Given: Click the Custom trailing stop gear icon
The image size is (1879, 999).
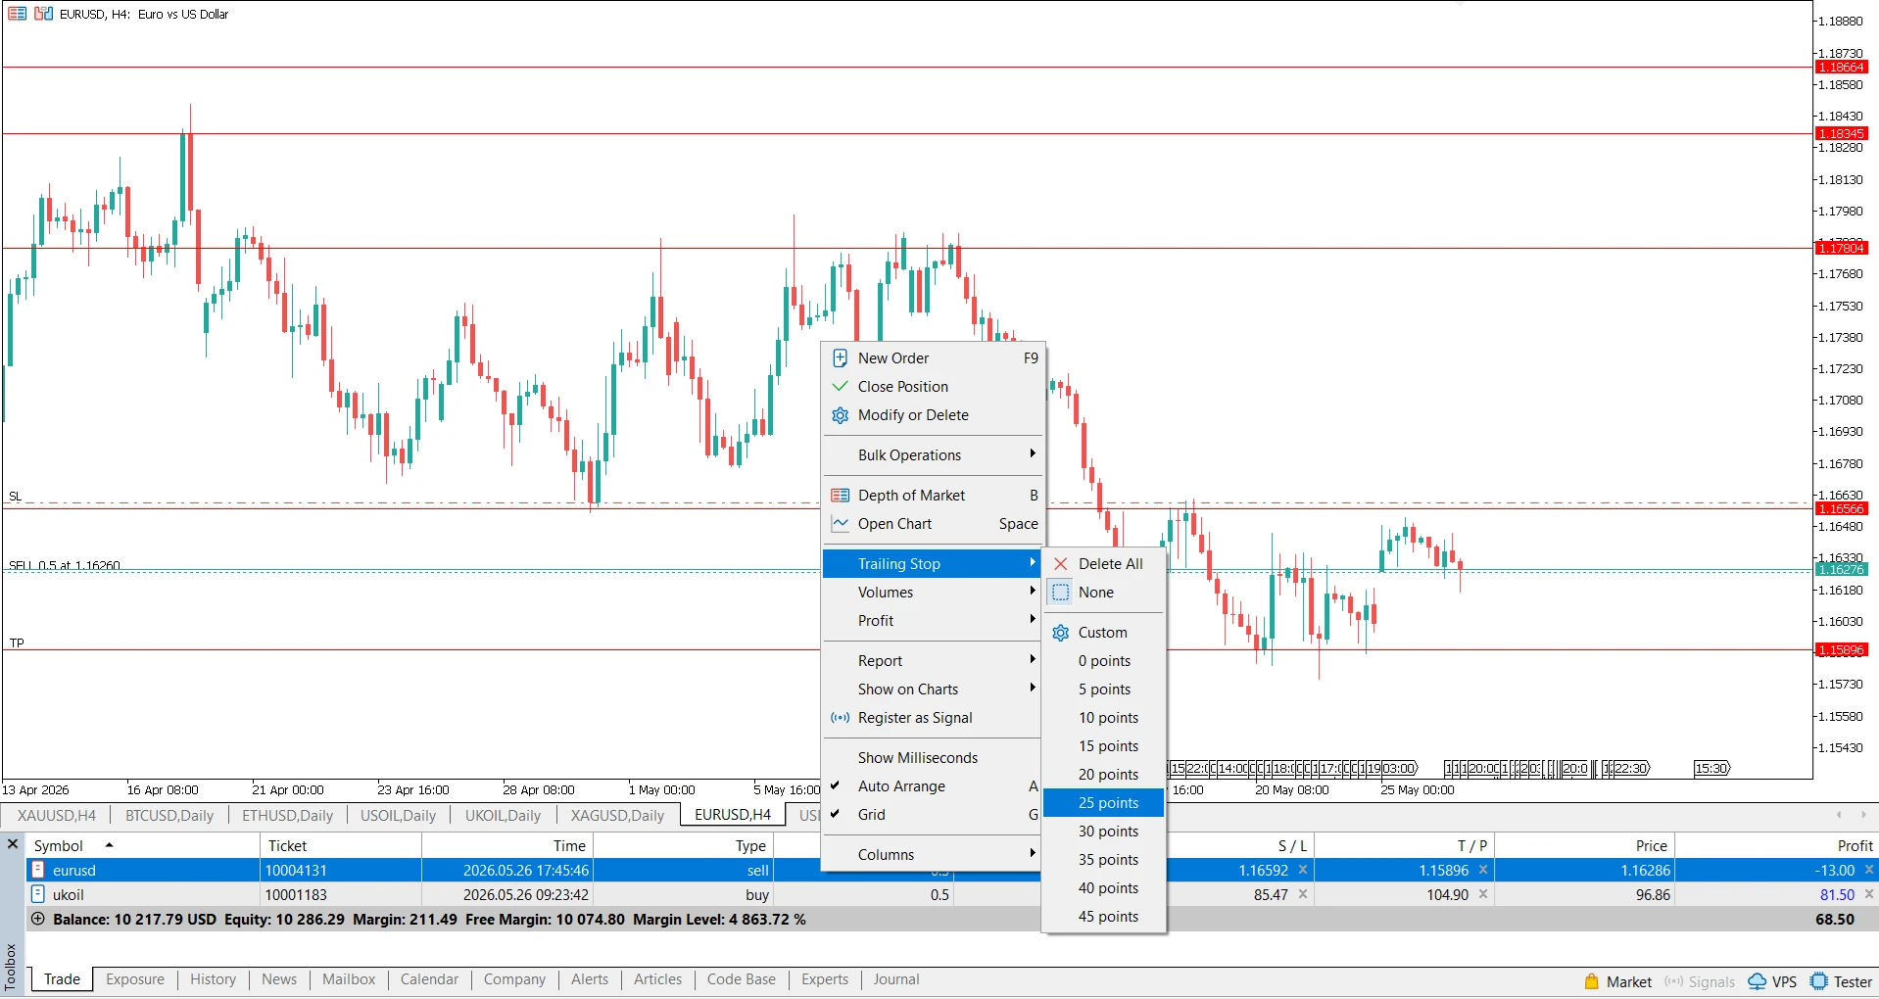Looking at the screenshot, I should [1060, 633].
